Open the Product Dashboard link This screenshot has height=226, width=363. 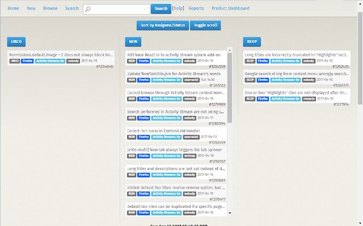coord(230,8)
